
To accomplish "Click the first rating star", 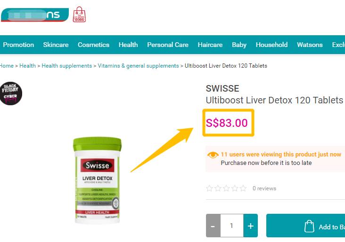I will click(x=209, y=188).
